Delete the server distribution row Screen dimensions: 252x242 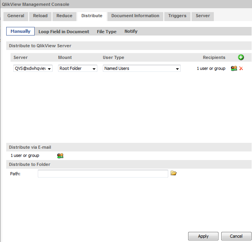tap(241, 68)
